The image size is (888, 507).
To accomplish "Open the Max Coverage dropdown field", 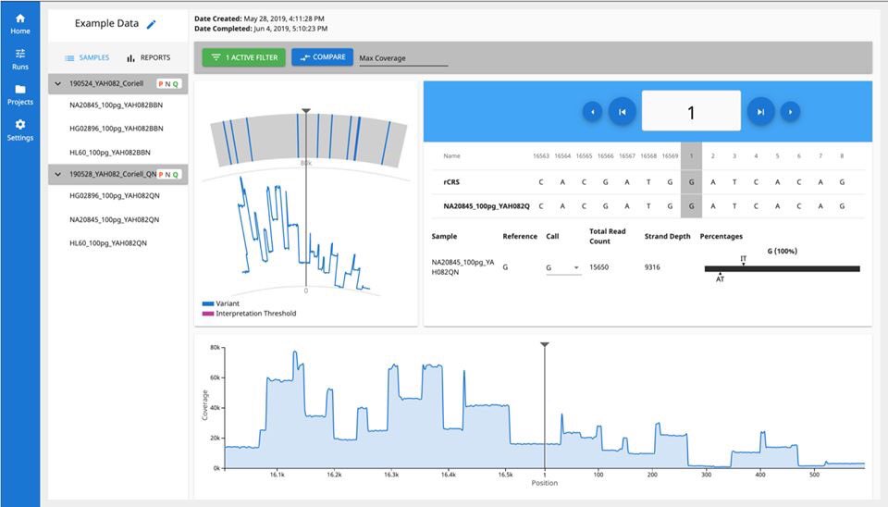I will (403, 58).
